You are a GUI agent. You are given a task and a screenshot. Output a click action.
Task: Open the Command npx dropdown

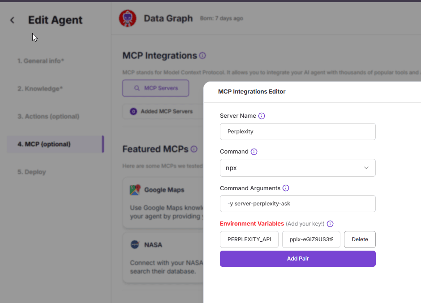coord(297,168)
